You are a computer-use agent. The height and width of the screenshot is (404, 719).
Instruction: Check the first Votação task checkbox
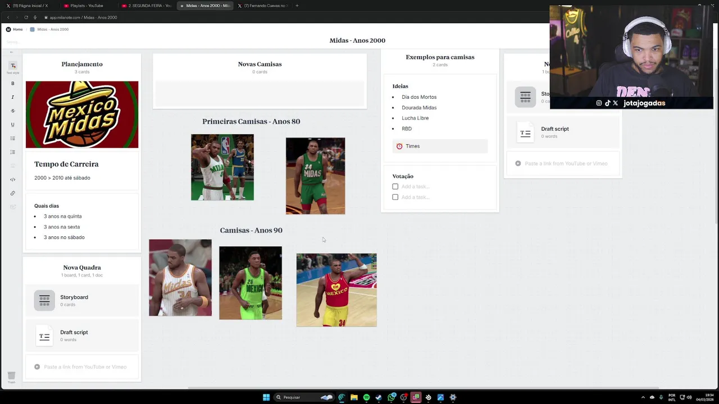(395, 186)
